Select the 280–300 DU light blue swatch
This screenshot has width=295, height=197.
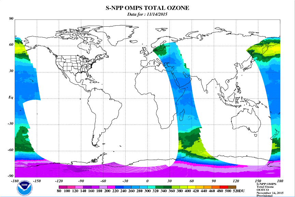pyautogui.click(x=143, y=187)
